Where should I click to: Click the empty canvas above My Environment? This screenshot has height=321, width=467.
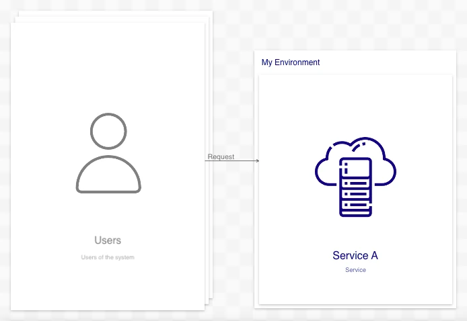tap(355, 27)
